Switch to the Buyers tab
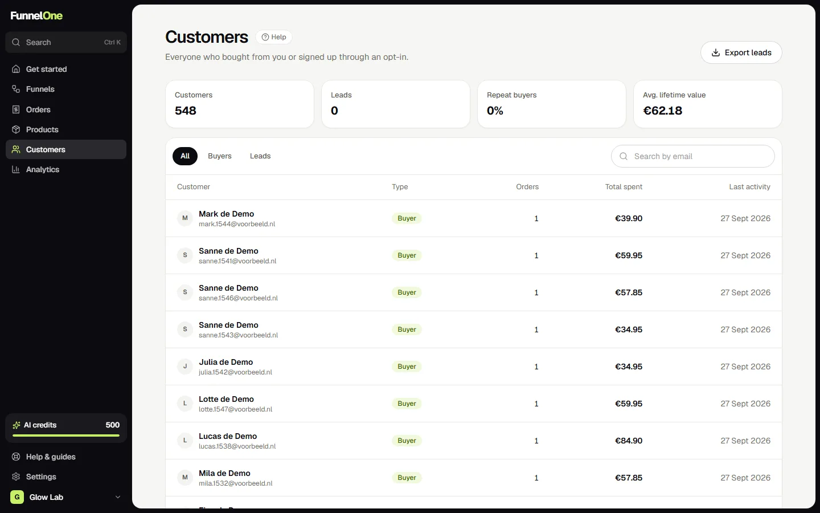 point(220,156)
